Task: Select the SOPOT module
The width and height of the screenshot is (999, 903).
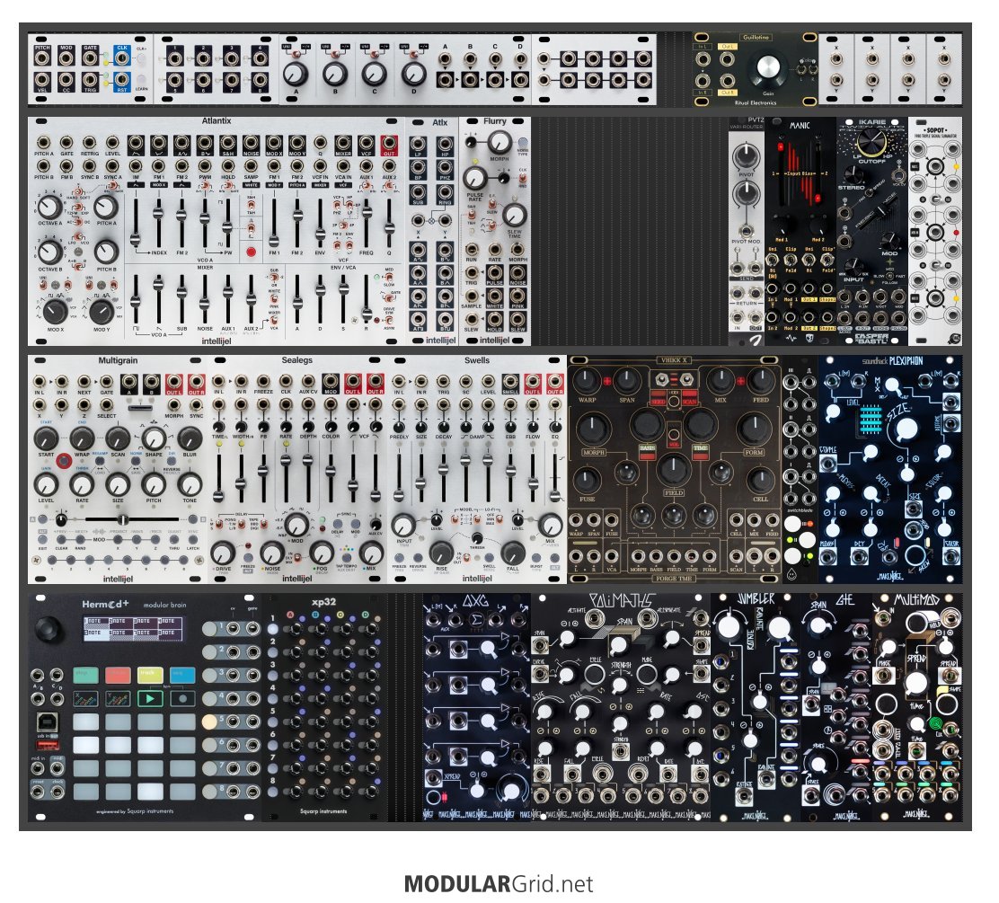Action: pos(934,231)
